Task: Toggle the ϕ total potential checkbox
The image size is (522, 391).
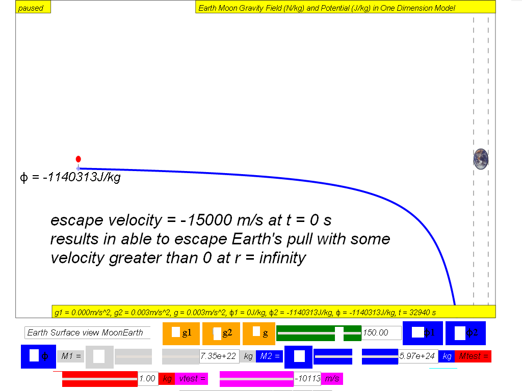Action: pos(34,355)
